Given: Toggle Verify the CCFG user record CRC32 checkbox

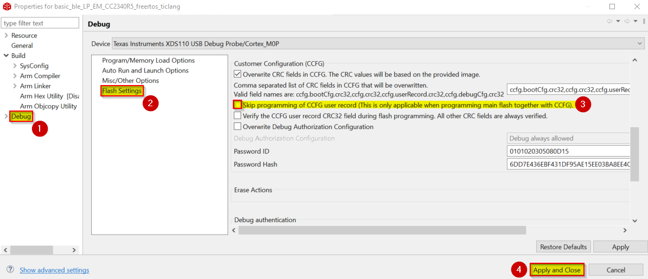Looking at the screenshot, I should pos(238,116).
